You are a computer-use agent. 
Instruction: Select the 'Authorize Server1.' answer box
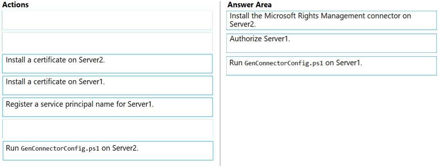pyautogui.click(x=331, y=43)
